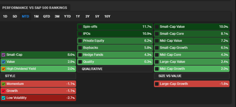Enable the Private Equity checkbox
This screenshot has width=236, height=107.
point(80,41)
